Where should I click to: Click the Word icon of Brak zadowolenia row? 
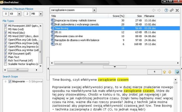pos(53,24)
